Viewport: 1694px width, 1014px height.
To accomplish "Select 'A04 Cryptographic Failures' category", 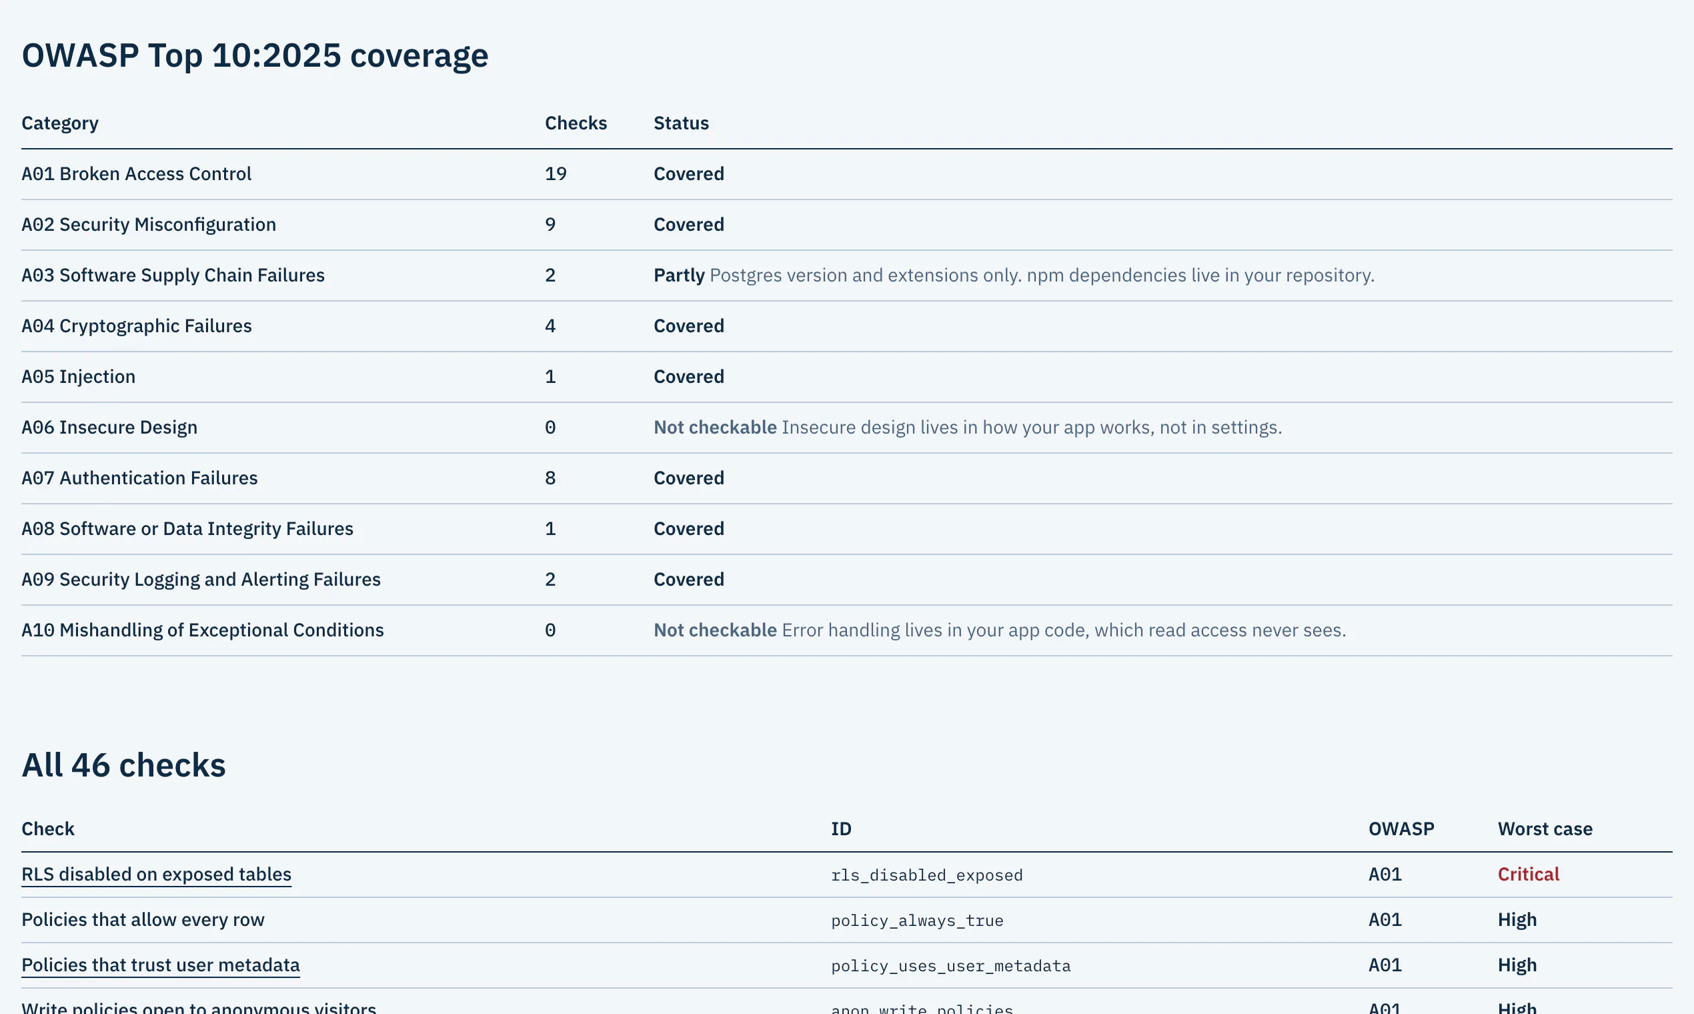I will pyautogui.click(x=137, y=326).
